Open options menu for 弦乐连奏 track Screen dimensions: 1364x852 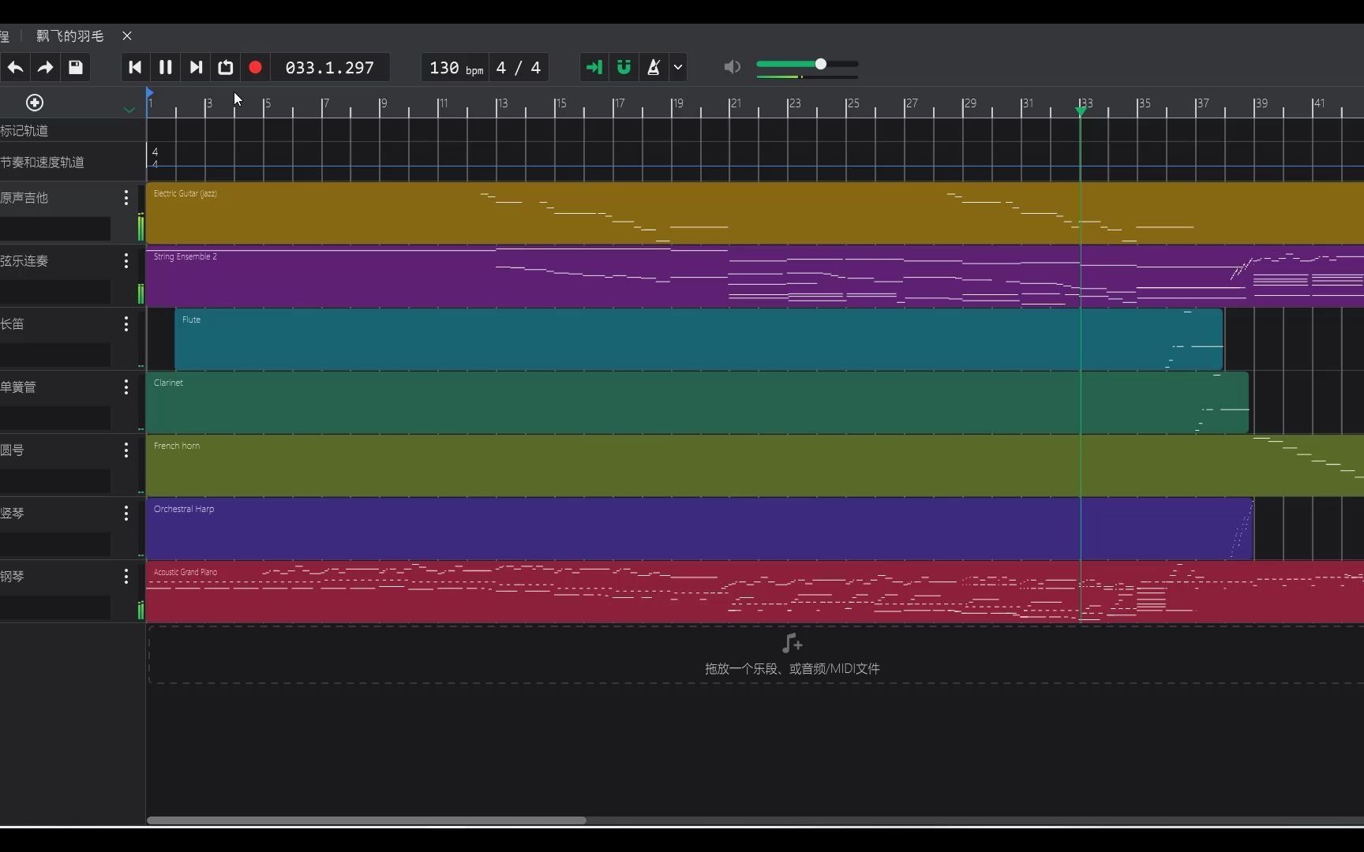pyautogui.click(x=126, y=261)
